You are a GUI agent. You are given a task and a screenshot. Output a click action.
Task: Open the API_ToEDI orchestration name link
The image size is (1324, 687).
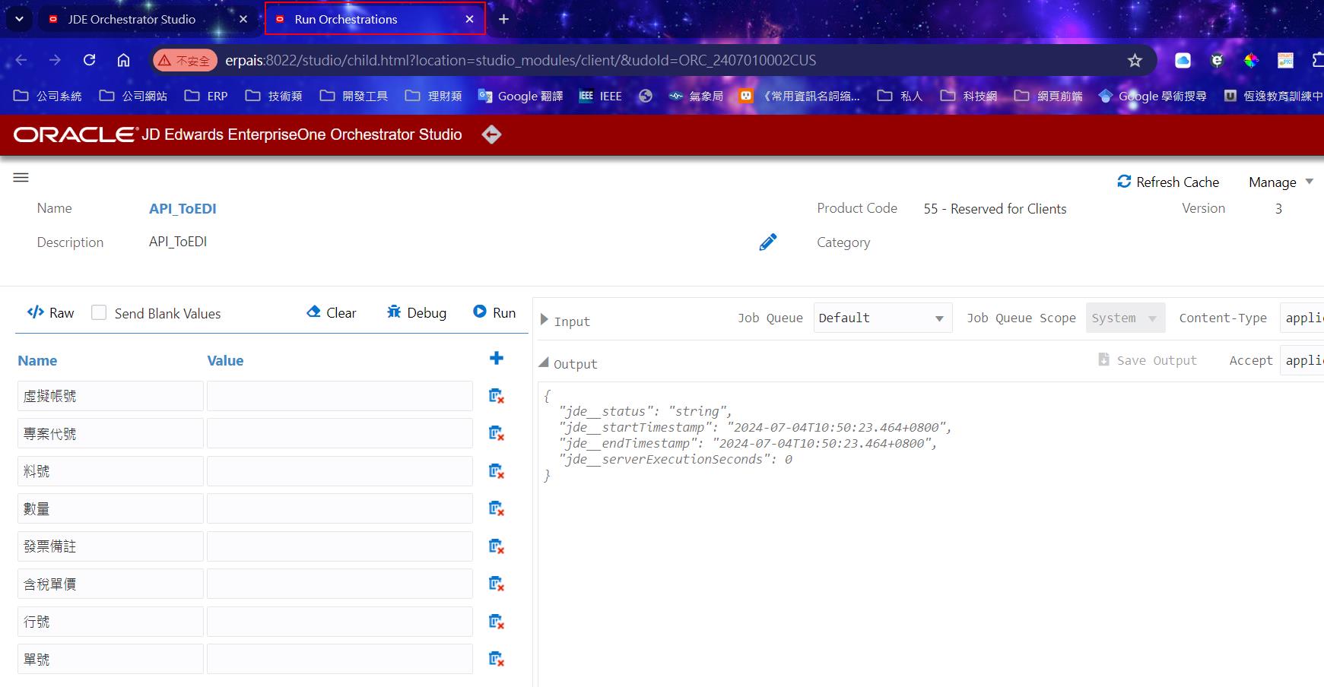(183, 208)
